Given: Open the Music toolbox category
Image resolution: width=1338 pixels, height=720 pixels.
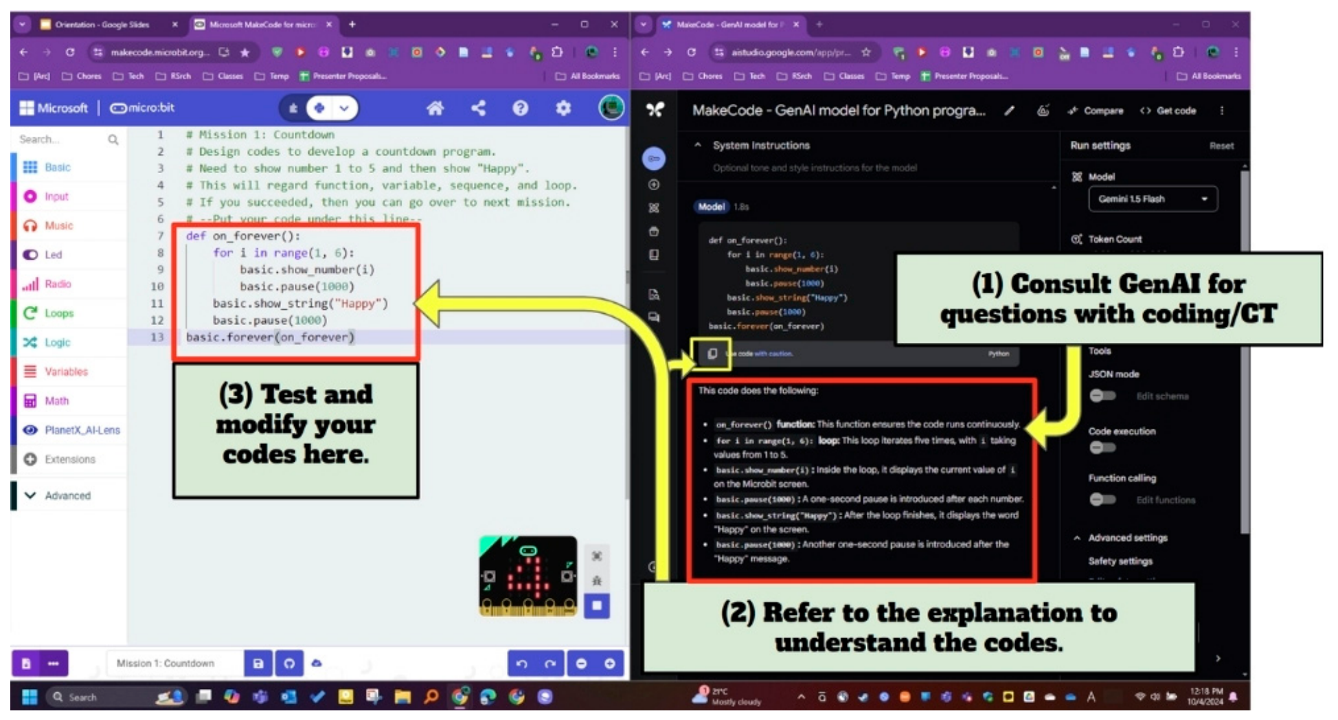Looking at the screenshot, I should (69, 225).
